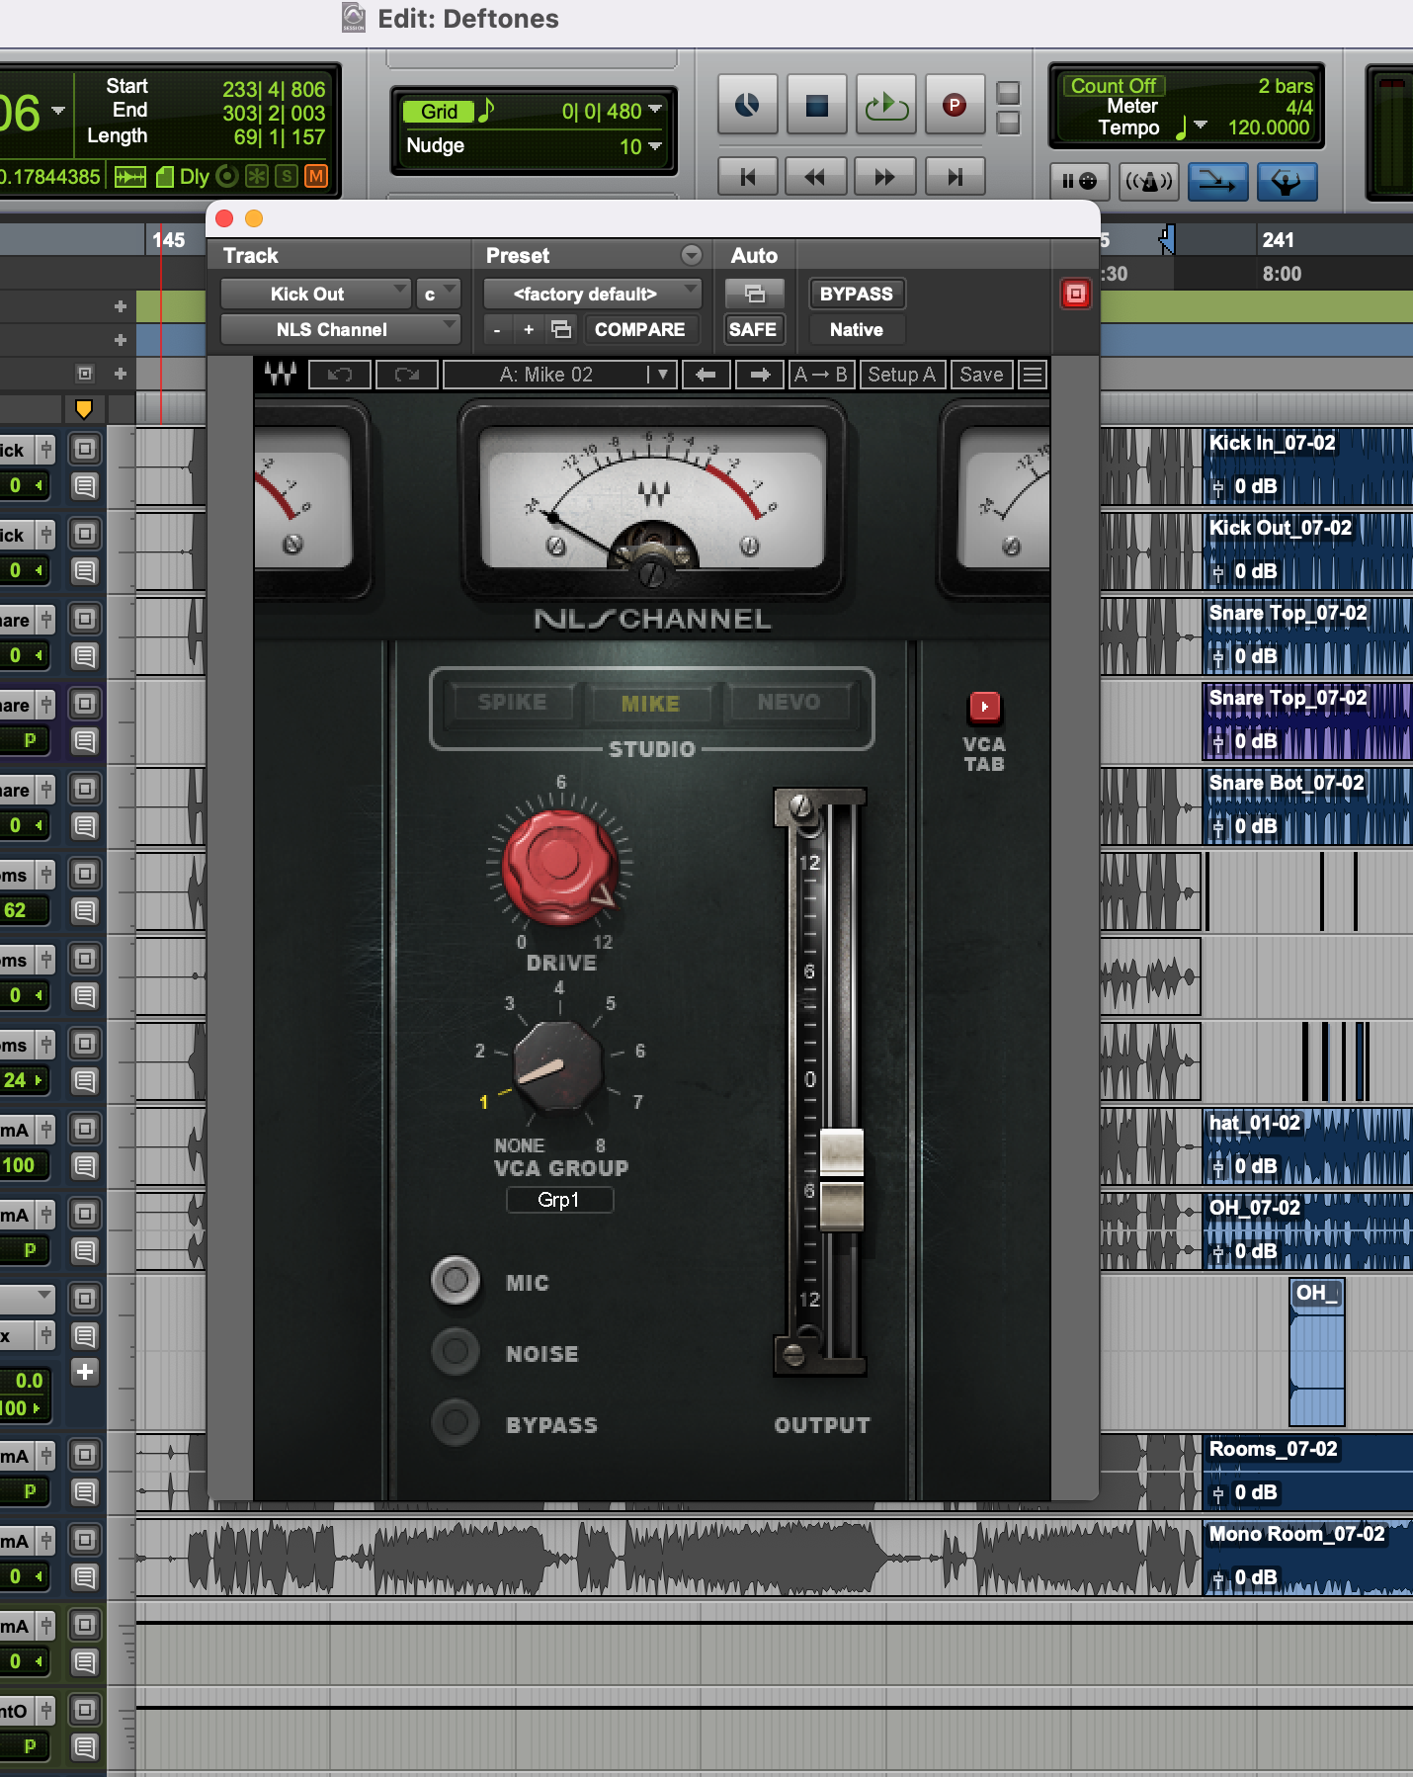This screenshot has width=1413, height=1777.
Task: Click the Go to End transport button
Action: point(954,177)
